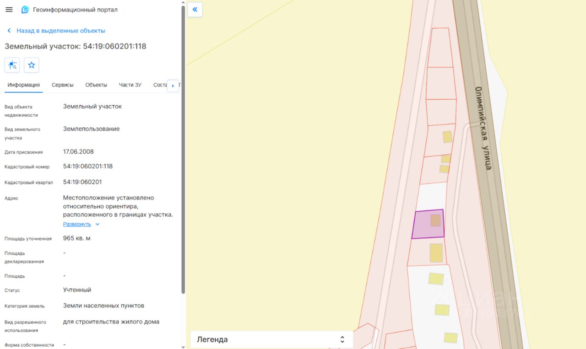Click the Кадастровый квартал value 54:19:060201
This screenshot has height=349, width=586.
click(x=82, y=182)
